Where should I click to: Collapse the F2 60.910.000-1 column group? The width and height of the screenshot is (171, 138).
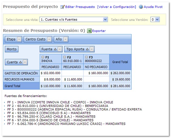click(x=65, y=57)
